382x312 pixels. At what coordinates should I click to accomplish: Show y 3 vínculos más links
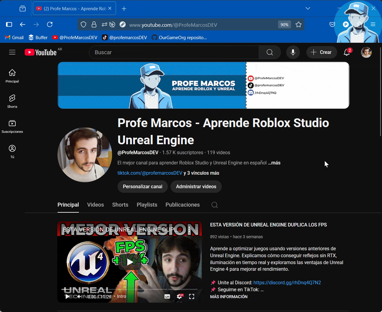tap(201, 173)
